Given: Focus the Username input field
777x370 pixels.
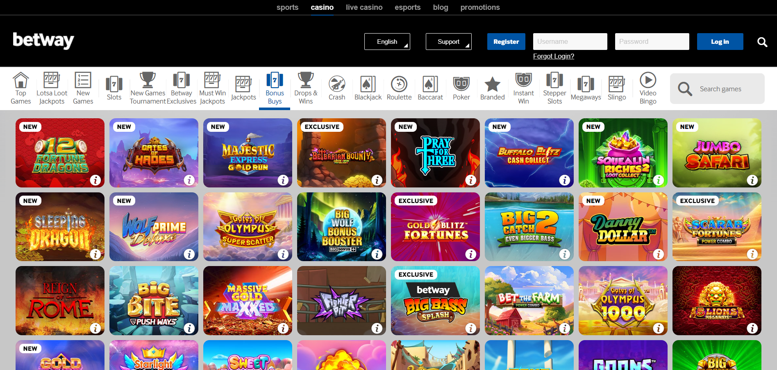Looking at the screenshot, I should (x=570, y=42).
